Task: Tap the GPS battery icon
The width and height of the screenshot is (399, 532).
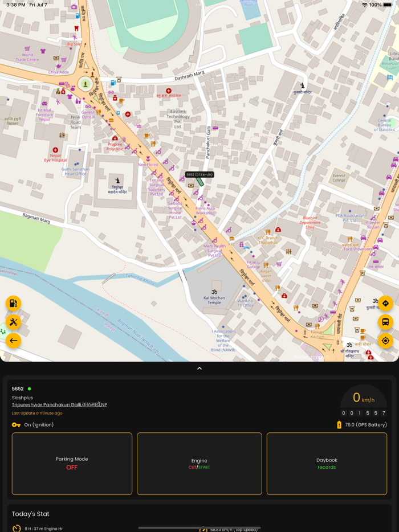Action: pos(339,425)
